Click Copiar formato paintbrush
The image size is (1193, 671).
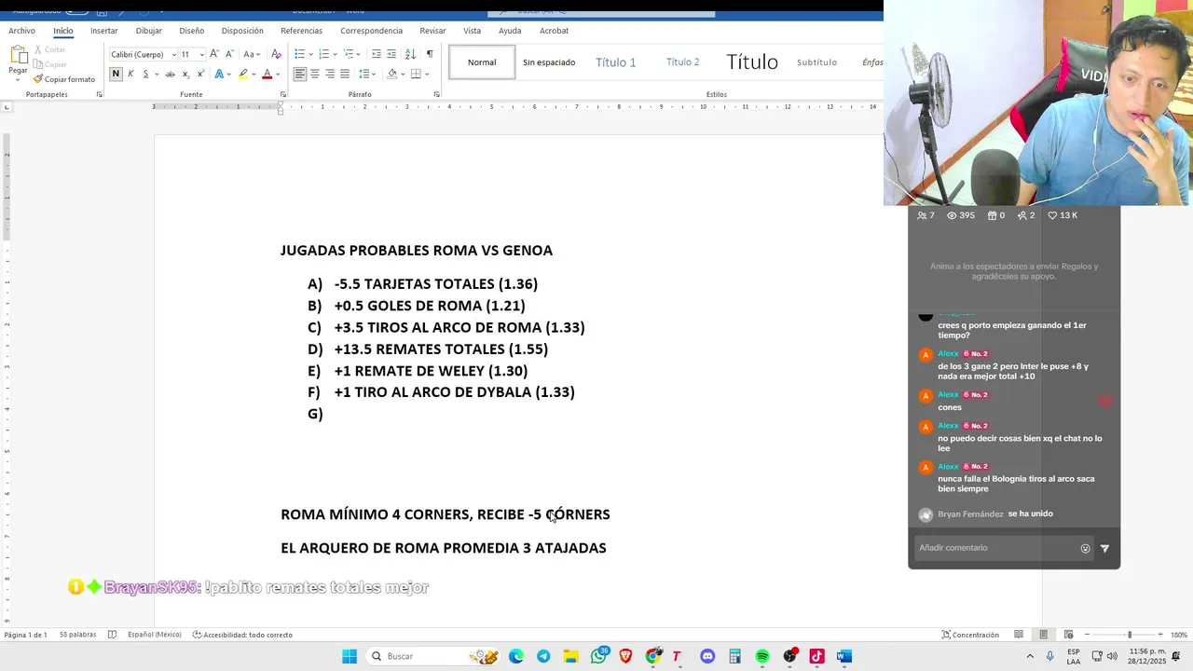(64, 79)
